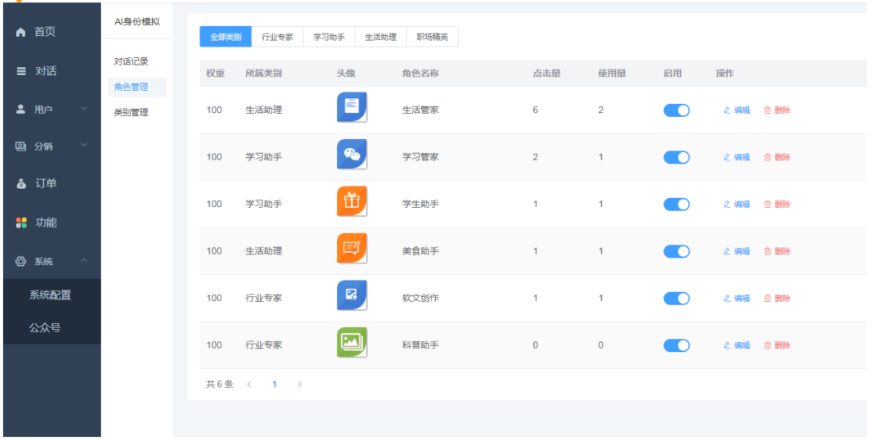Click trash delete icon in 生活管家 row
The image size is (873, 440).
click(x=768, y=110)
